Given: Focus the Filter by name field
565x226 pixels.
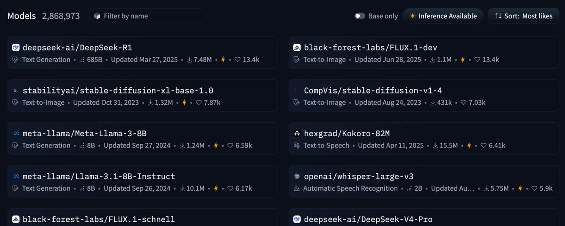Looking at the screenshot, I should click(148, 16).
